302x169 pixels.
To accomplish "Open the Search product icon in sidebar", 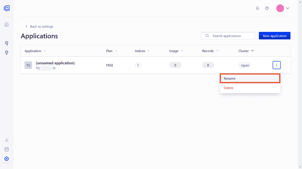I will pyautogui.click(x=7, y=43).
